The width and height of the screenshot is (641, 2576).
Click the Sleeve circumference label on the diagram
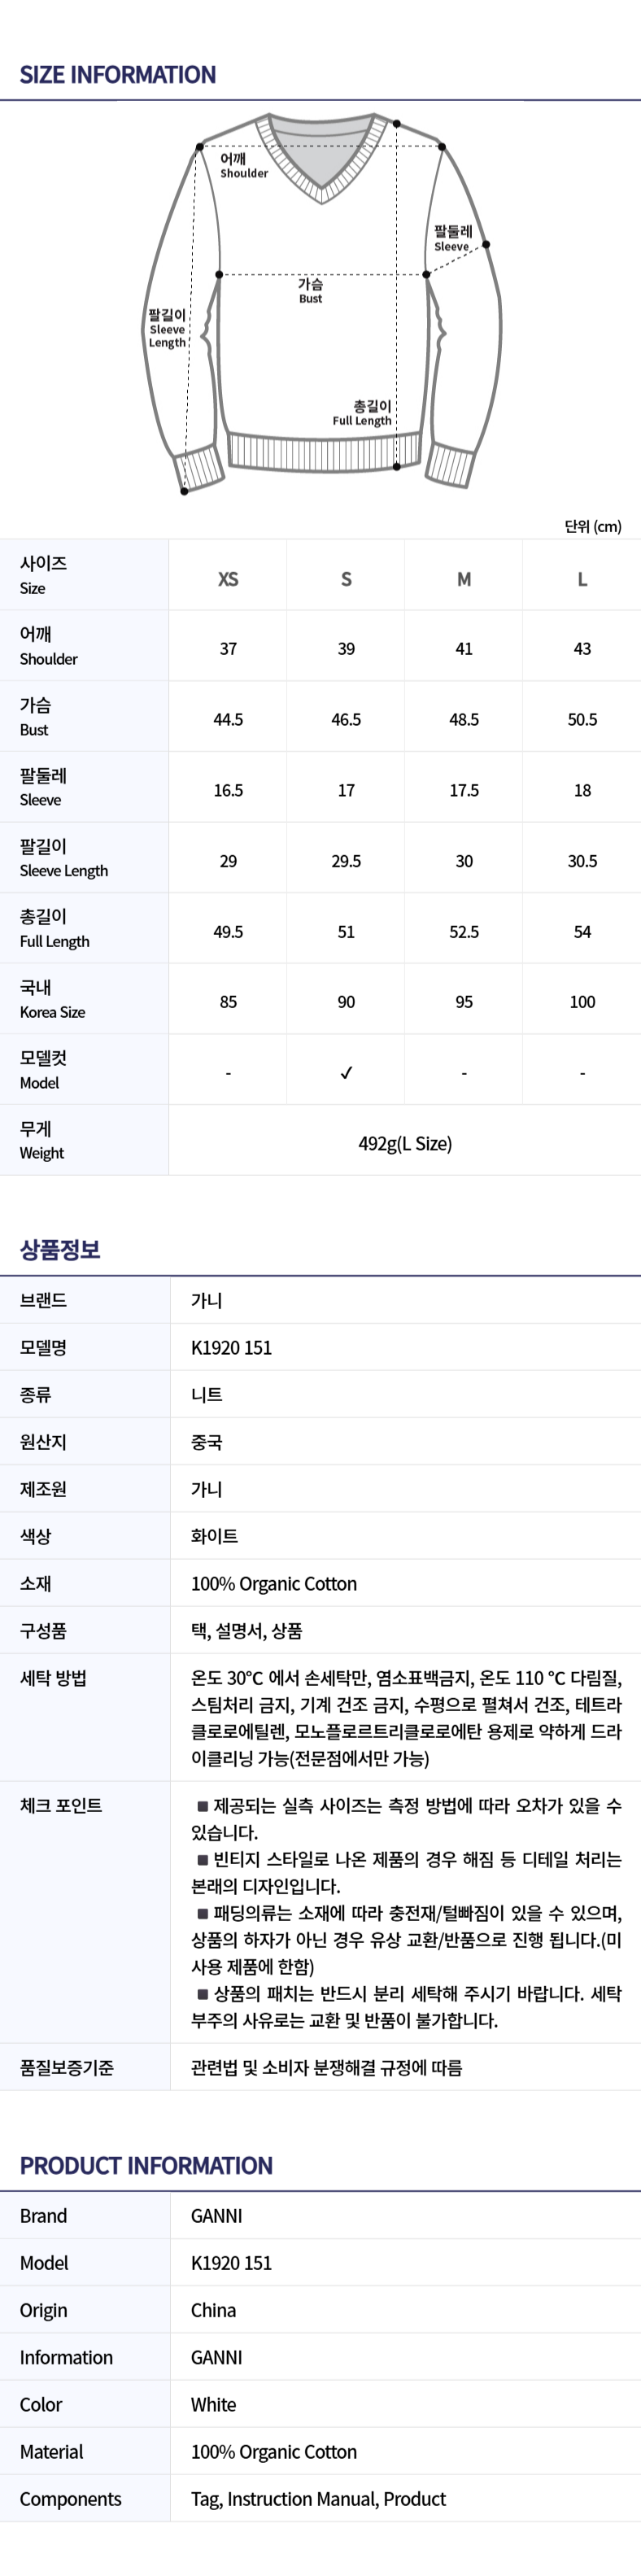click(452, 238)
